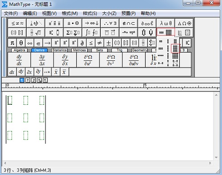Screen dimensions: 222x175
Task: Insert the not-equal symbol from small bar
Action: [x=99, y=43]
